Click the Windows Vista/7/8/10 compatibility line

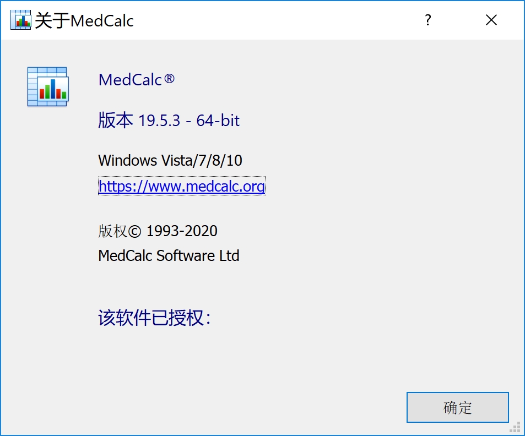point(170,160)
